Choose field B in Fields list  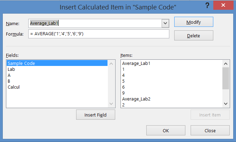9,81
